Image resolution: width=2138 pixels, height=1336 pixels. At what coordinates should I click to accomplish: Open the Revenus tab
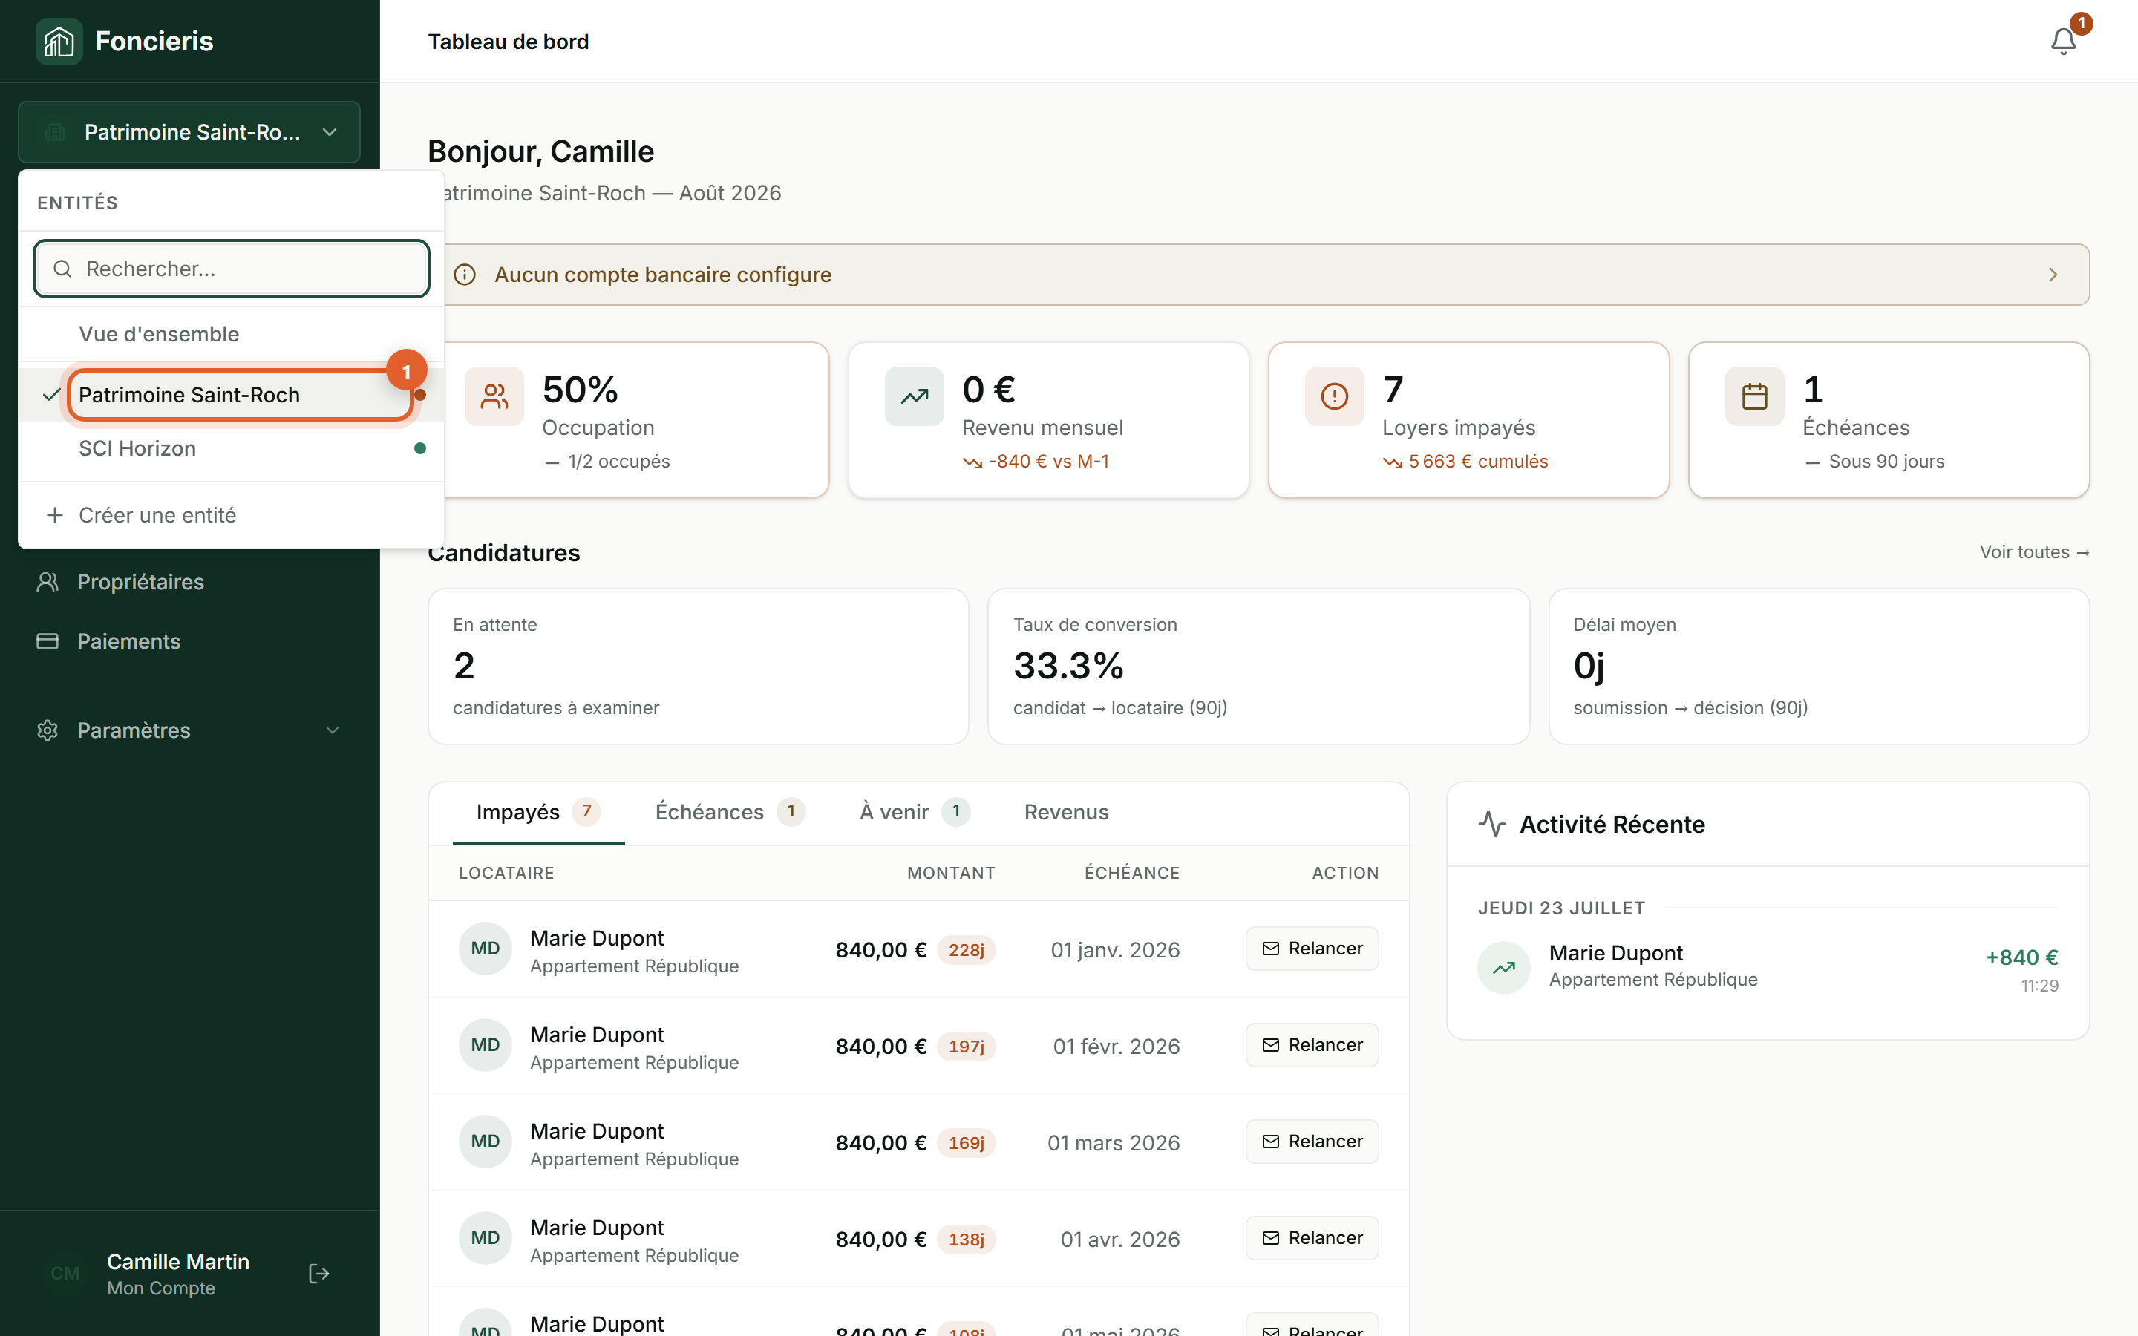point(1066,812)
